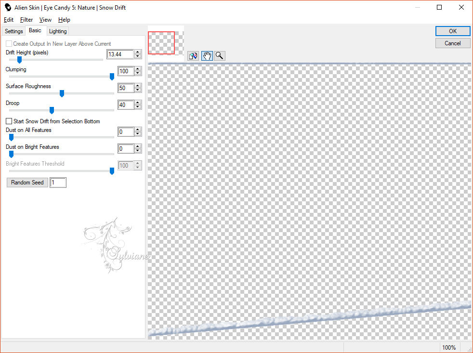This screenshot has height=353, width=473.
Task: Maximize the Eye Candy window
Action: tap(439, 7)
